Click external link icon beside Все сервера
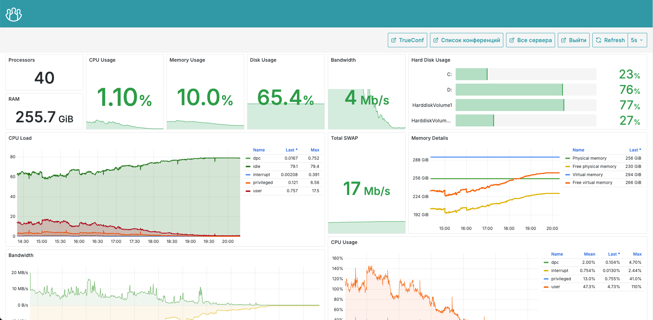Screen dimensions: 653x320 (x=512, y=40)
